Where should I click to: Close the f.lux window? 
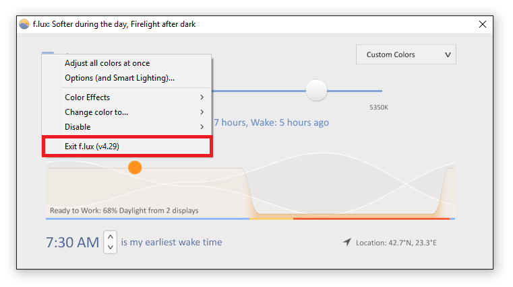click(x=482, y=24)
